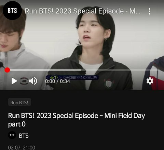Click the BTS channel logo in player
Viewport: 164px width, 150px height.
[12, 11]
